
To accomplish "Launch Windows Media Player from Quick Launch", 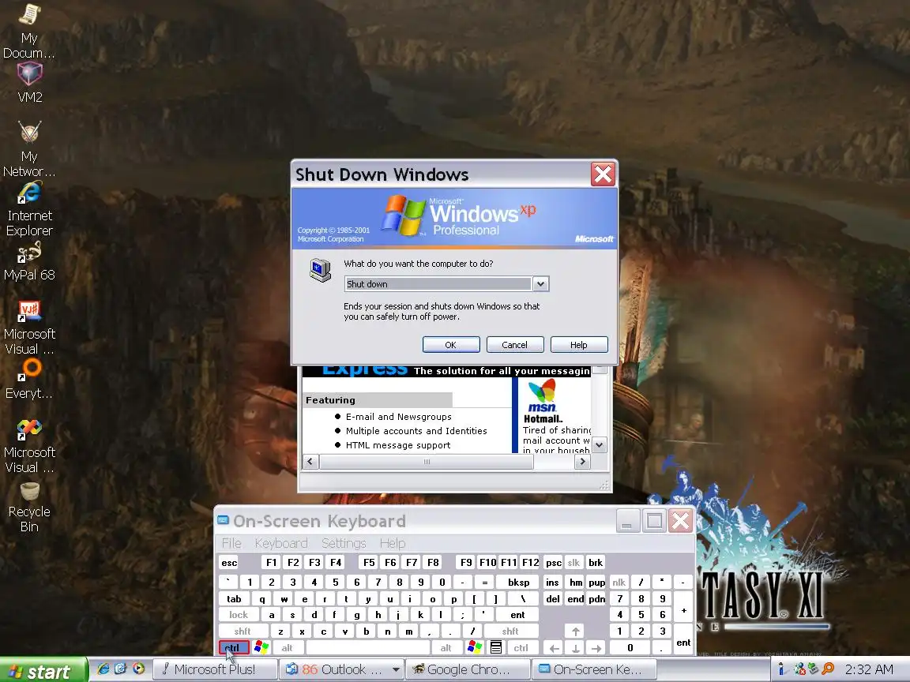I will pyautogui.click(x=138, y=669).
